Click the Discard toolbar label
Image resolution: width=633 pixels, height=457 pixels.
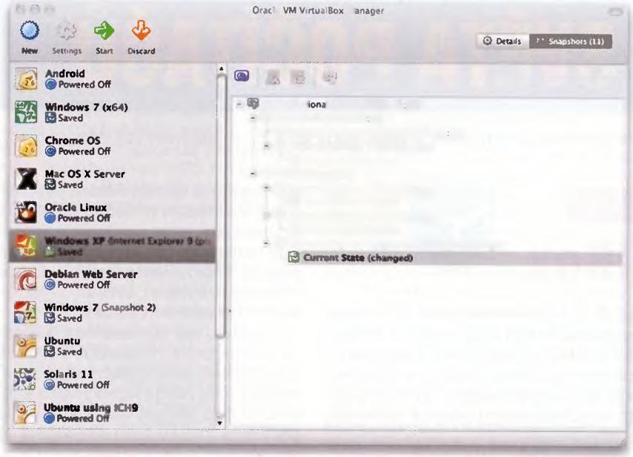(x=142, y=51)
